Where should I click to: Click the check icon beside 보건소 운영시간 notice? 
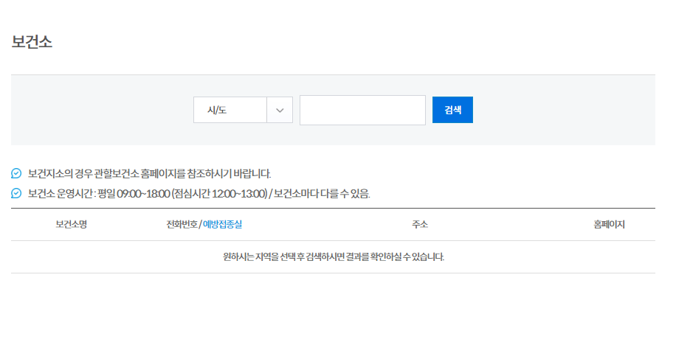pyautogui.click(x=16, y=193)
